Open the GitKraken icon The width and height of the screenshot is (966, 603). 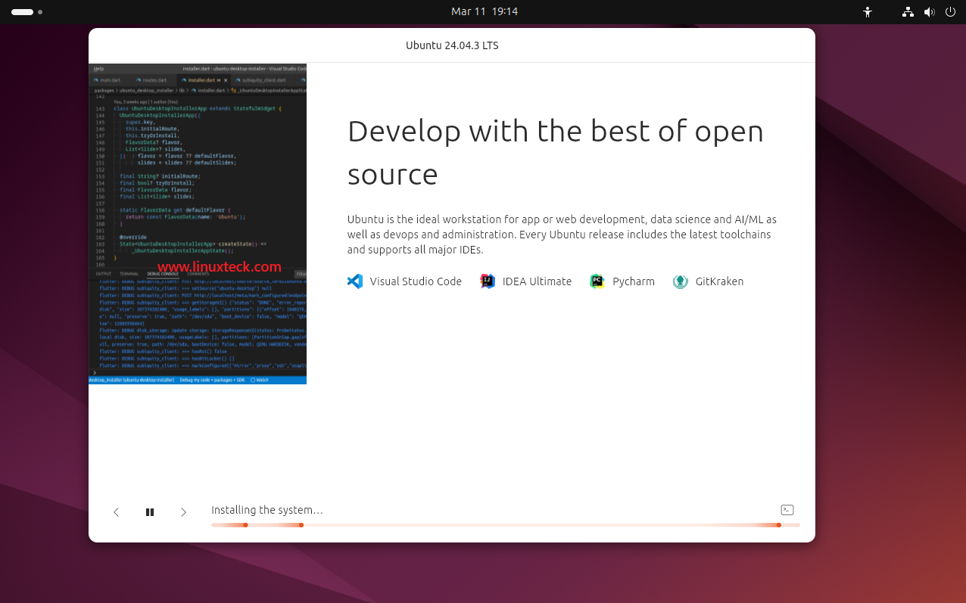pyautogui.click(x=680, y=281)
